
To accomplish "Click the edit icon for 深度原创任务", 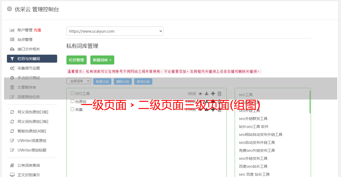I will 12,97.
